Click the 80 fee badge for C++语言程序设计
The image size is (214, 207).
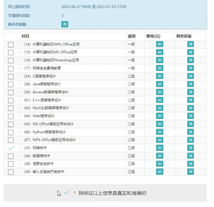click(160, 100)
